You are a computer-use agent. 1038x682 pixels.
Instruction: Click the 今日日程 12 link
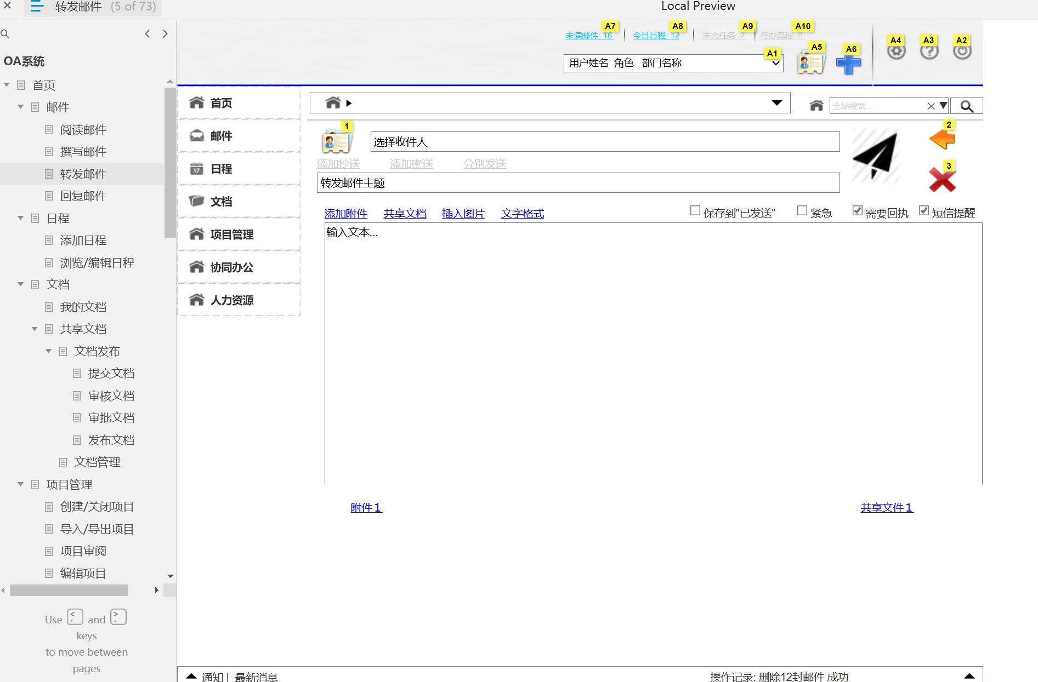click(x=656, y=36)
